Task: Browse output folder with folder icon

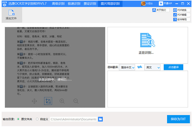Action: [x=100, y=119]
